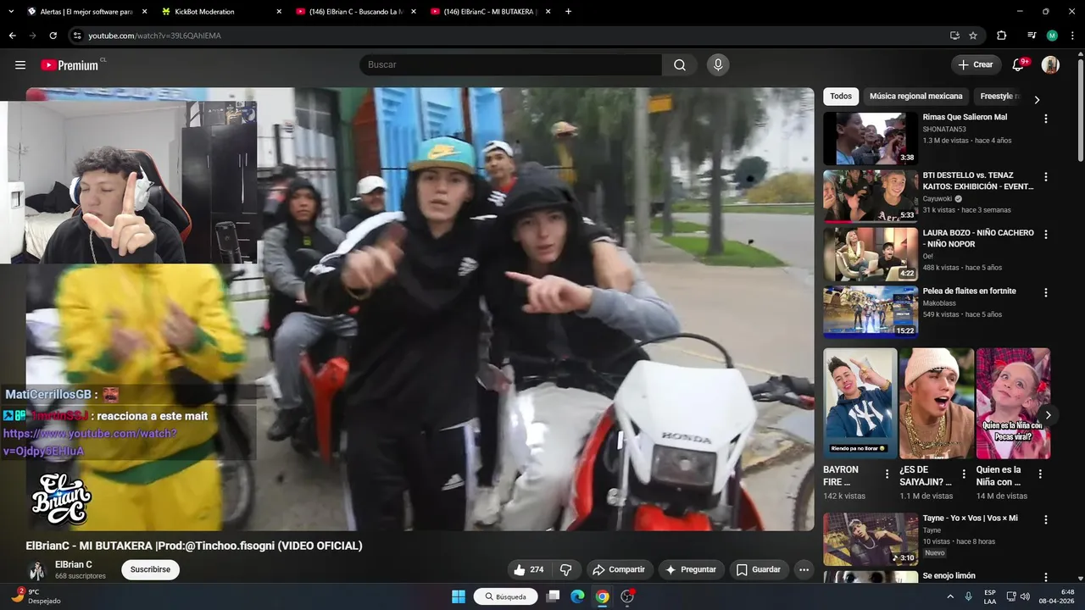Open options for BTI DESTELLO vs. TENAZ video
This screenshot has height=610, width=1085.
[1045, 177]
